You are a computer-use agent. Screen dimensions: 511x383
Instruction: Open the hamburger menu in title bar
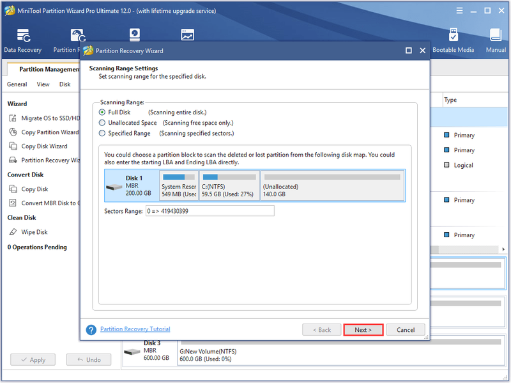pyautogui.click(x=459, y=11)
